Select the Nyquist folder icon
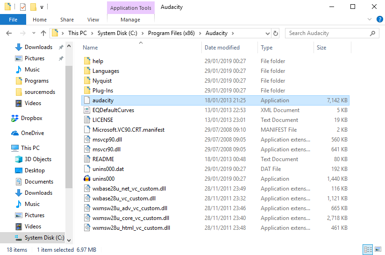 [x=87, y=80]
